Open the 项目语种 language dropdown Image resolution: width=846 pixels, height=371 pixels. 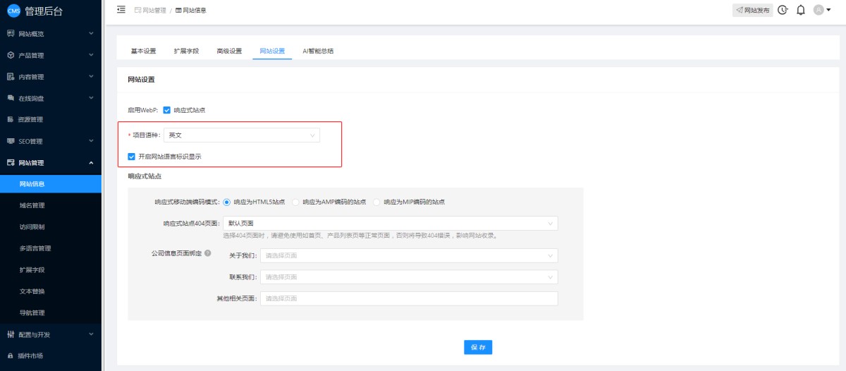coord(241,135)
